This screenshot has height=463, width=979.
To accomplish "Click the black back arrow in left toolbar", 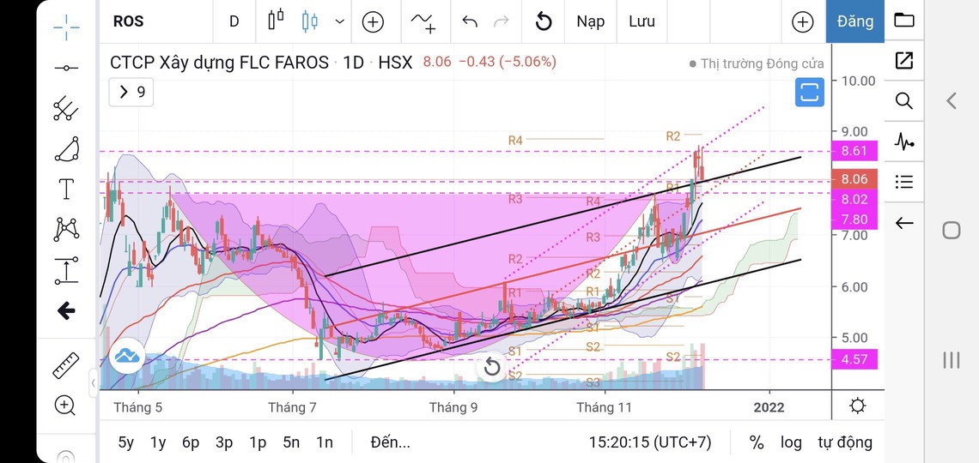I will [65, 310].
